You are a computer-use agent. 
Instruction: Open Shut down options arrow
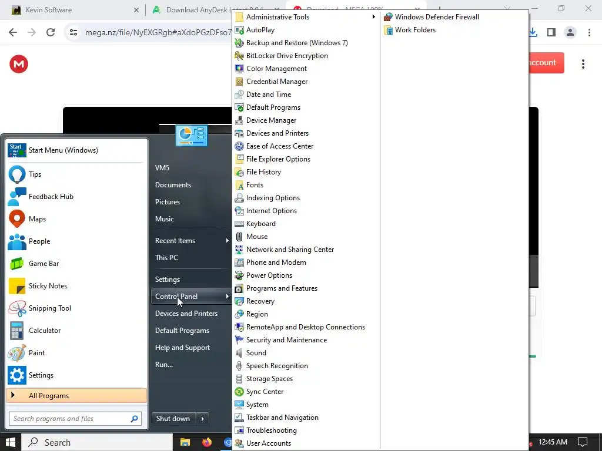[203, 419]
